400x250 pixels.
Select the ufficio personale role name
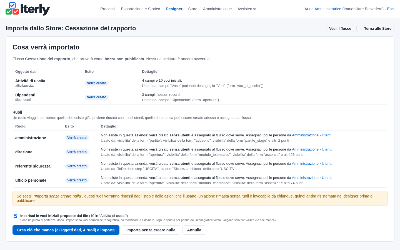(x=31, y=180)
